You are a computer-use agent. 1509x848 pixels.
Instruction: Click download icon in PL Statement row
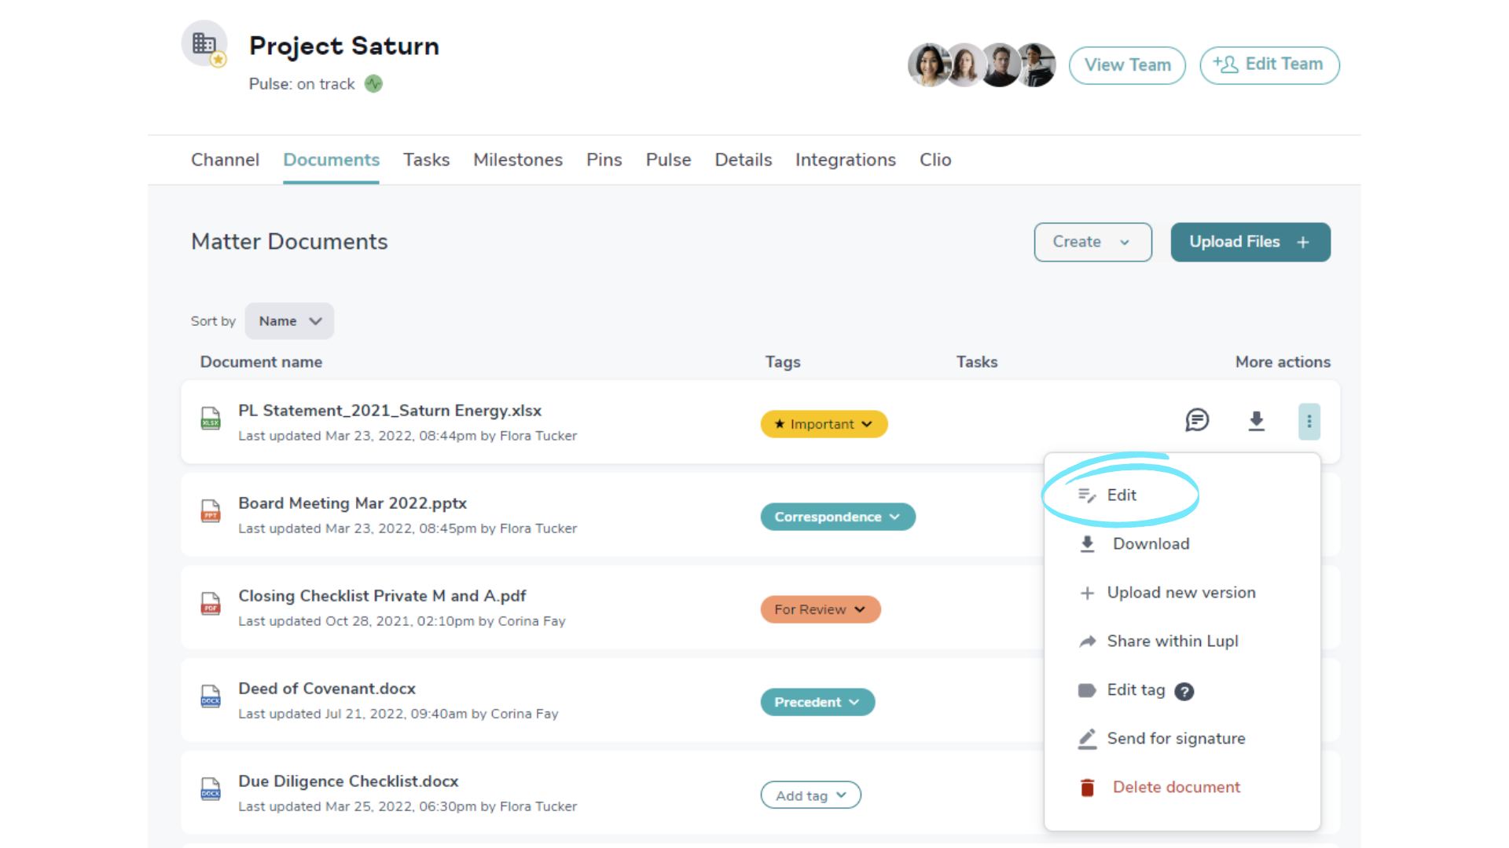(1256, 421)
